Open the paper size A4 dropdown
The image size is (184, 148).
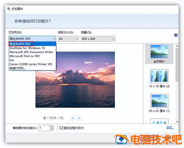(x=68, y=39)
